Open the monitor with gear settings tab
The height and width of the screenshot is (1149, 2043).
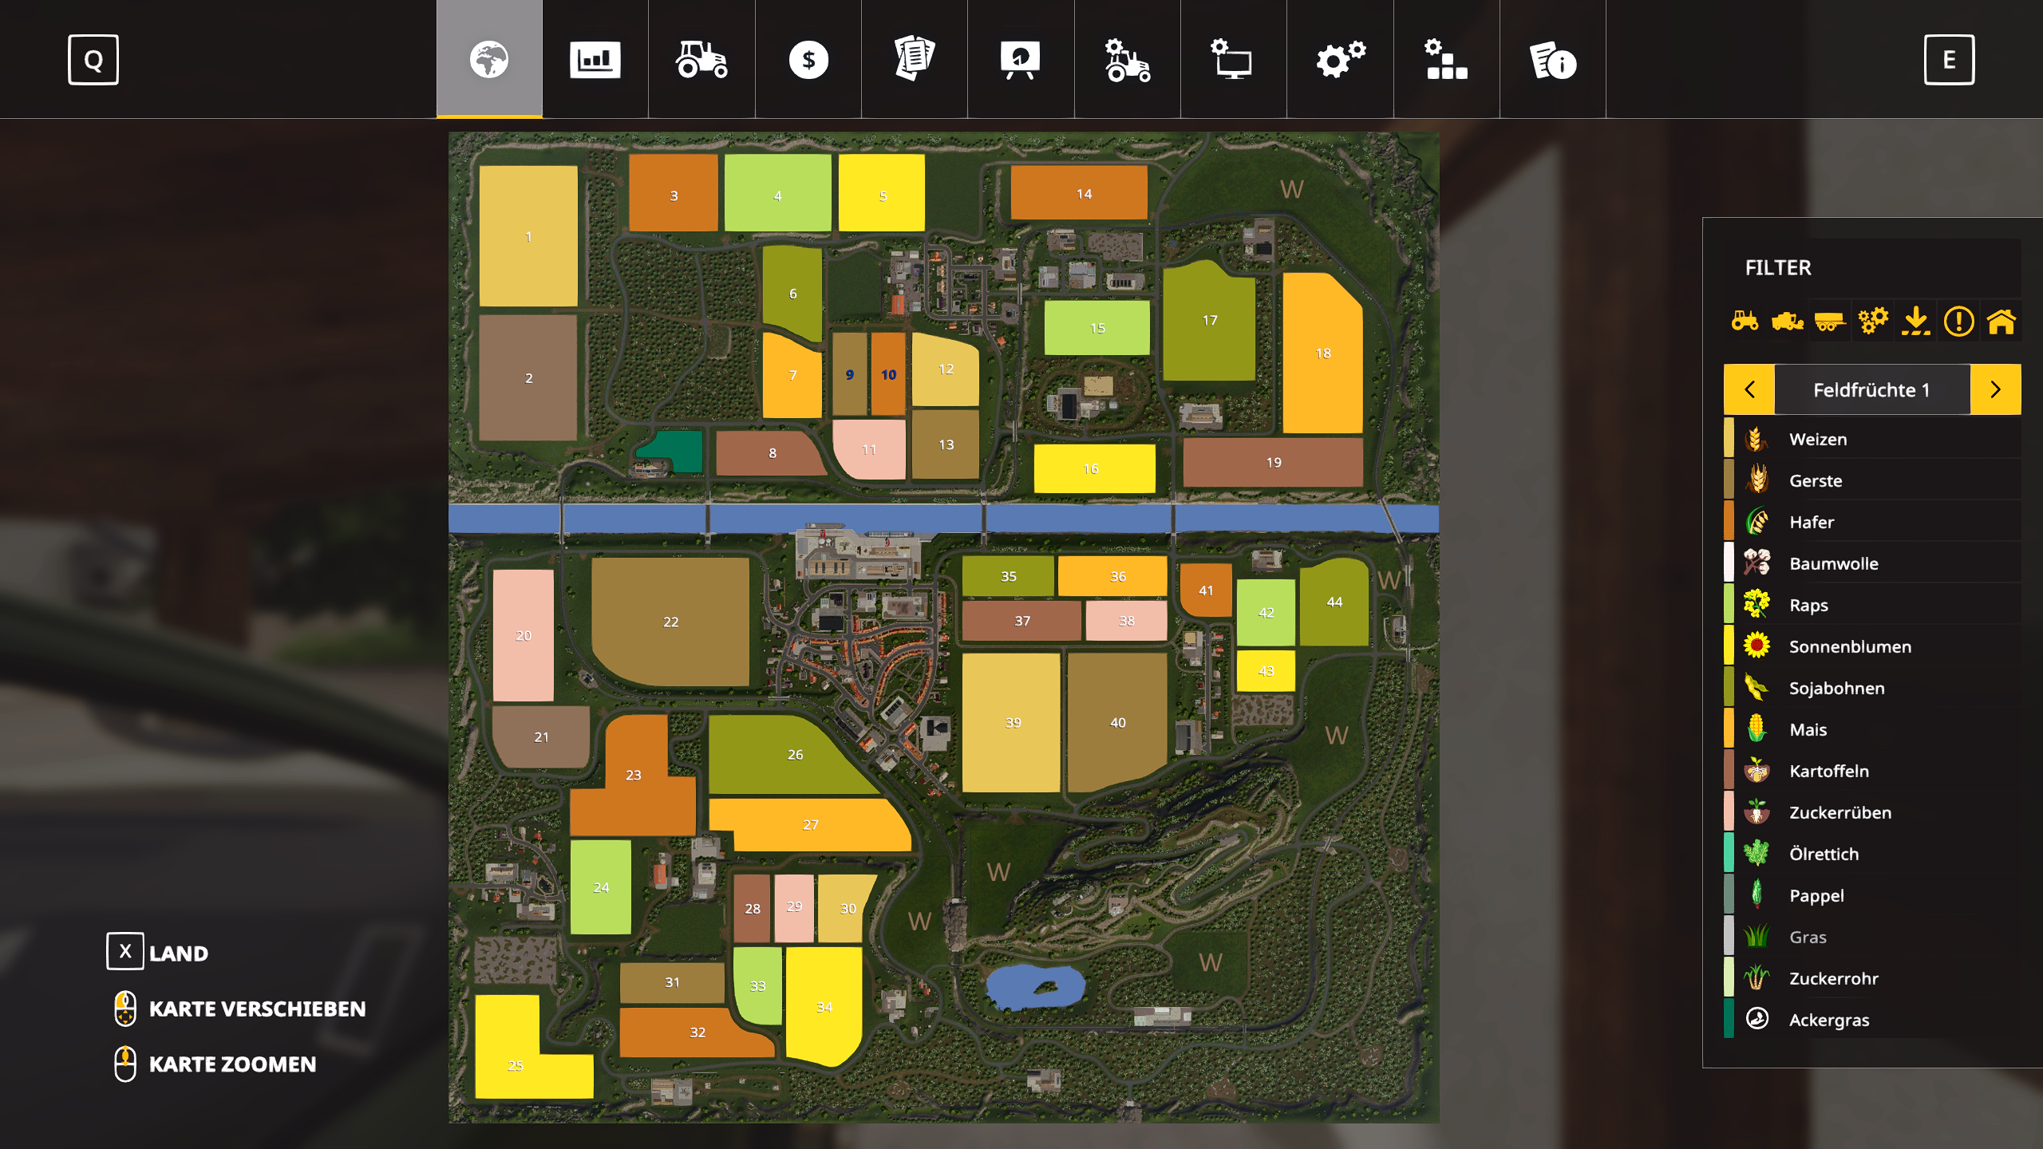pyautogui.click(x=1234, y=59)
